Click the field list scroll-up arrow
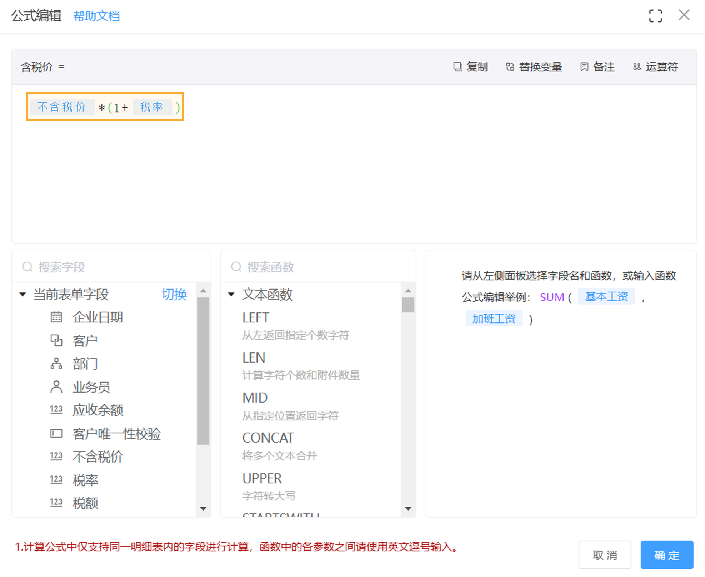 click(x=203, y=291)
